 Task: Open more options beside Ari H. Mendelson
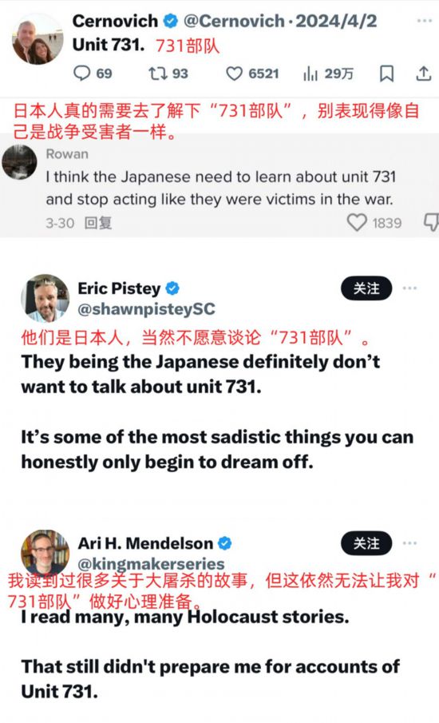pos(409,543)
